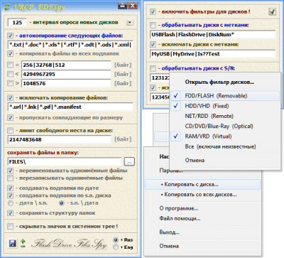Choose the дата \ s.n. radio button
Screen dimensions: 284x258
pyautogui.click(x=11, y=203)
